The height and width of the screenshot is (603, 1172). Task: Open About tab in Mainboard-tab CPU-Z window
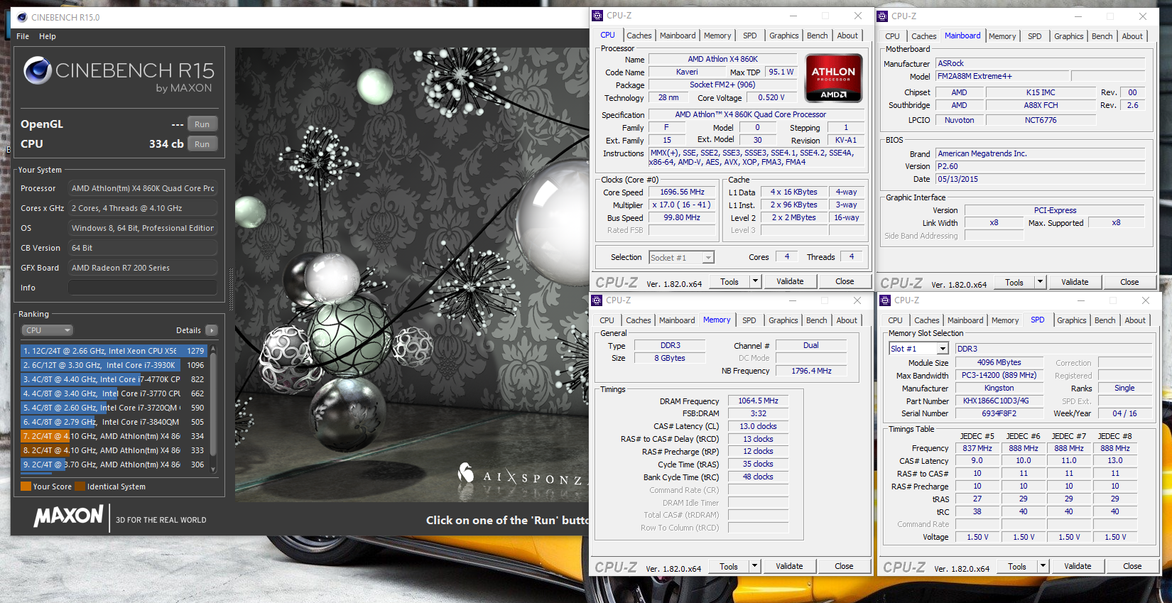click(1132, 36)
